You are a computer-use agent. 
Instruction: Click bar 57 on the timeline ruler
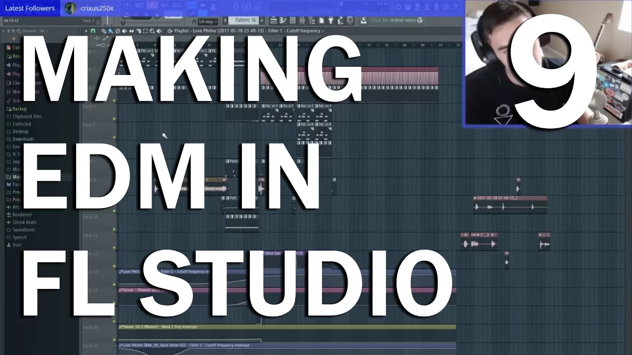[x=369, y=45]
